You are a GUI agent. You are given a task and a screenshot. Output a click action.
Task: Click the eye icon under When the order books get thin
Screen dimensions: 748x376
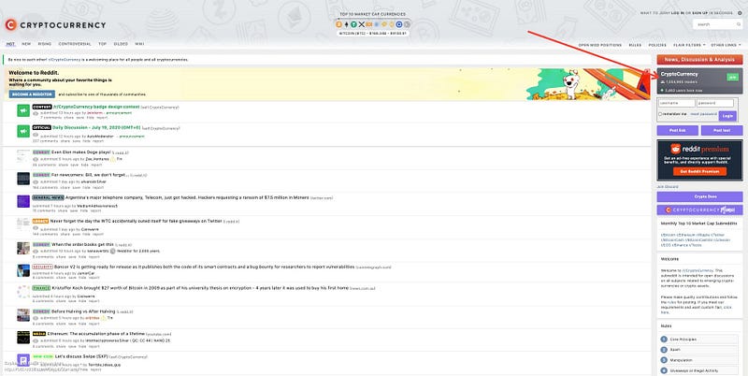[36, 251]
